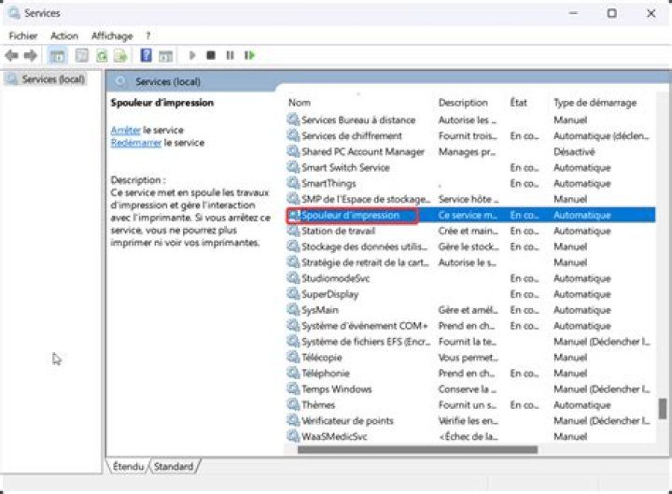Click the StudiomodeSvc service icon
The image size is (672, 494).
[x=293, y=278]
